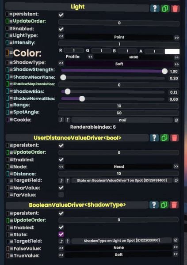The width and height of the screenshot is (187, 265).
Task: Click the SpotAngle value field
Action: [x=119, y=113]
